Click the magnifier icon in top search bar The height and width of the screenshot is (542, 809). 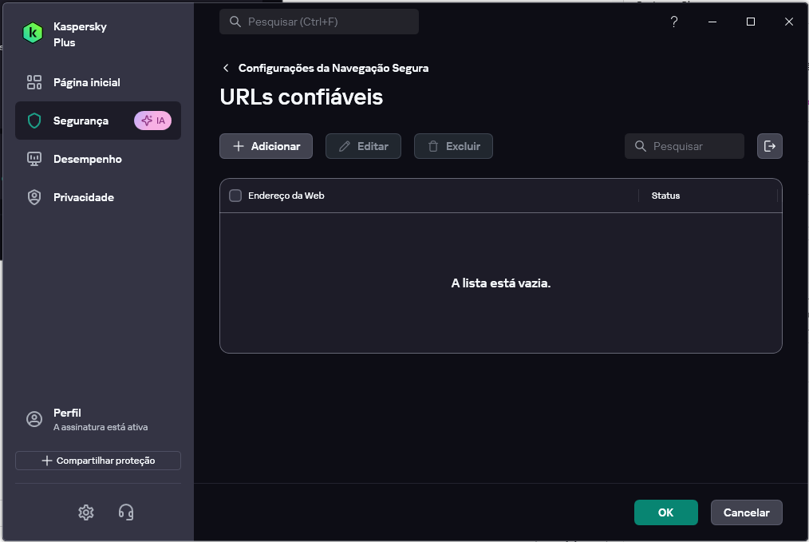(x=235, y=22)
